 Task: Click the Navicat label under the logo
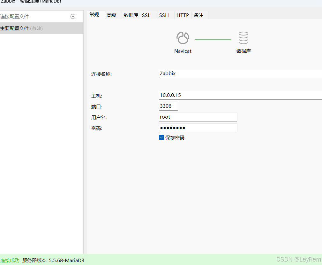183,51
